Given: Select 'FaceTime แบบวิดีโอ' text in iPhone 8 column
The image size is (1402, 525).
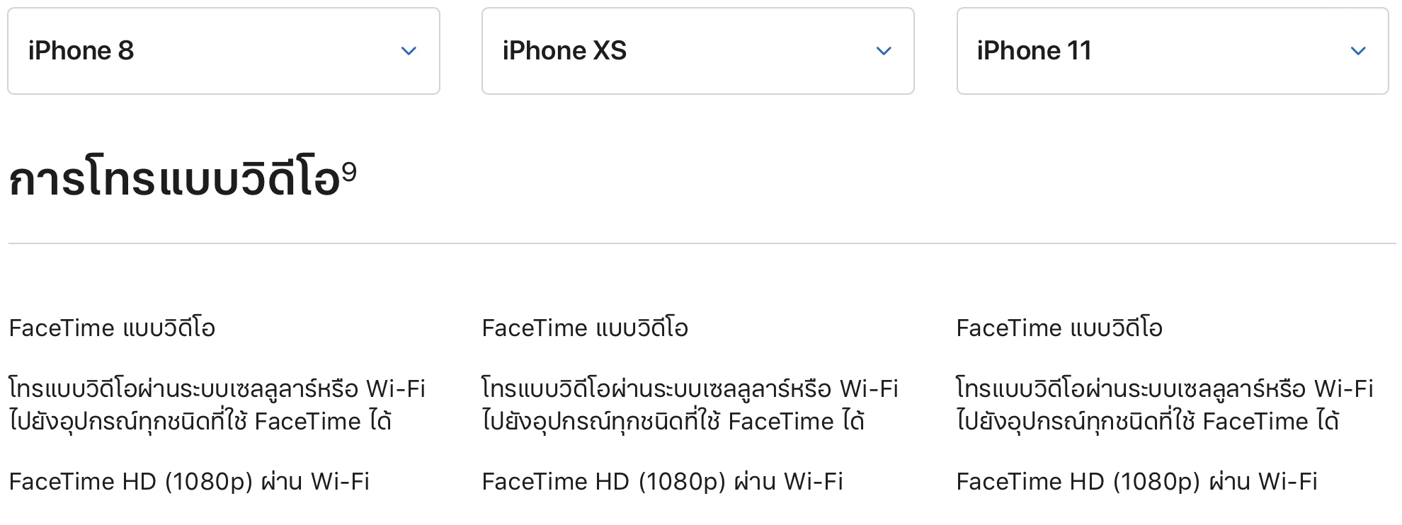Looking at the screenshot, I should (112, 328).
